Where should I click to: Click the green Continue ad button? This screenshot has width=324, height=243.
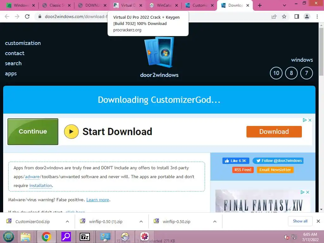pos(33,132)
